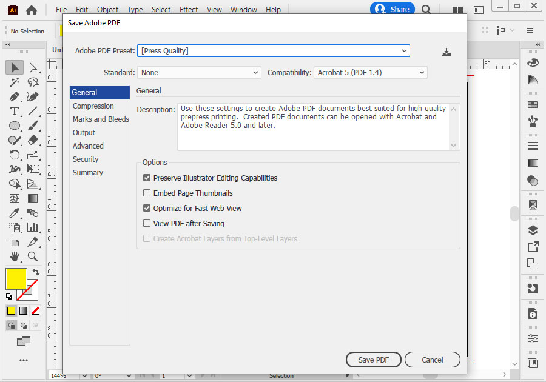Screen dimensions: 546x382
Task: Uncheck Preserve Illustrator Editing Capabilities
Action: pos(147,178)
